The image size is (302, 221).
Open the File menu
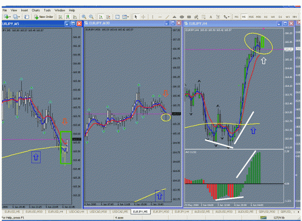(5, 10)
